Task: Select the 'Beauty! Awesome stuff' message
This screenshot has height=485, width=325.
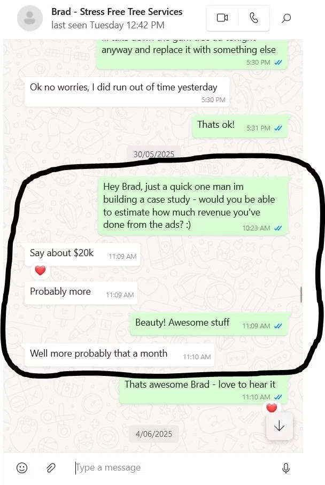Action: tap(209, 324)
